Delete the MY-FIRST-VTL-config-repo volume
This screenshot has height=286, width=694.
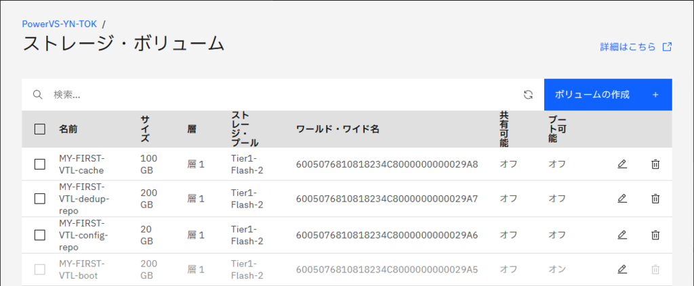click(655, 235)
